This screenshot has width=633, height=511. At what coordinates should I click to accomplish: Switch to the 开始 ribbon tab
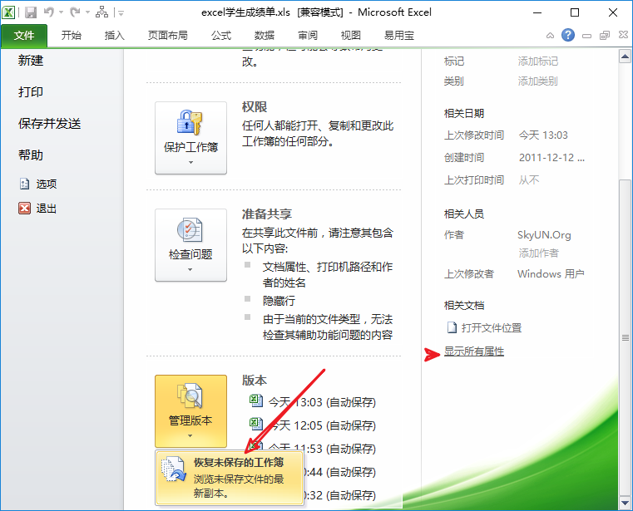72,36
